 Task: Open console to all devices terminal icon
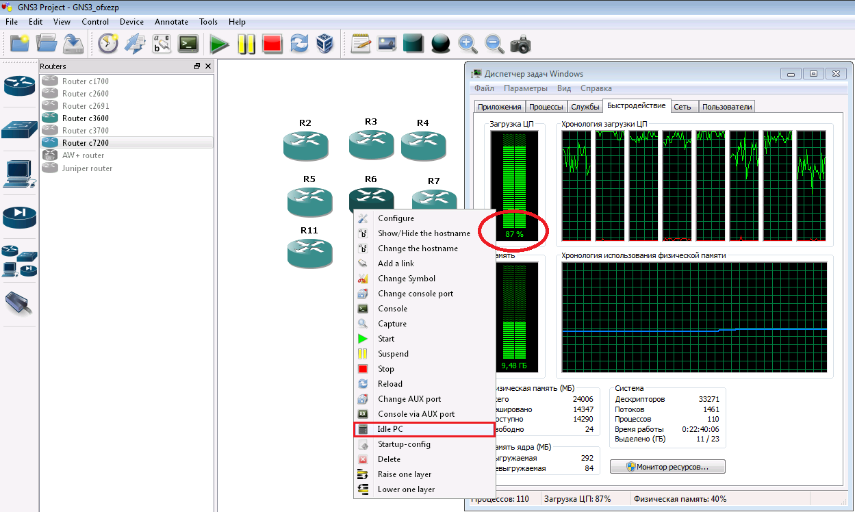pos(188,44)
